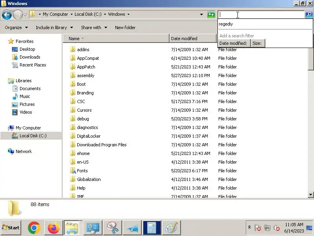Select the CSC folder icon
This screenshot has height=236, width=314.
point(73,101)
